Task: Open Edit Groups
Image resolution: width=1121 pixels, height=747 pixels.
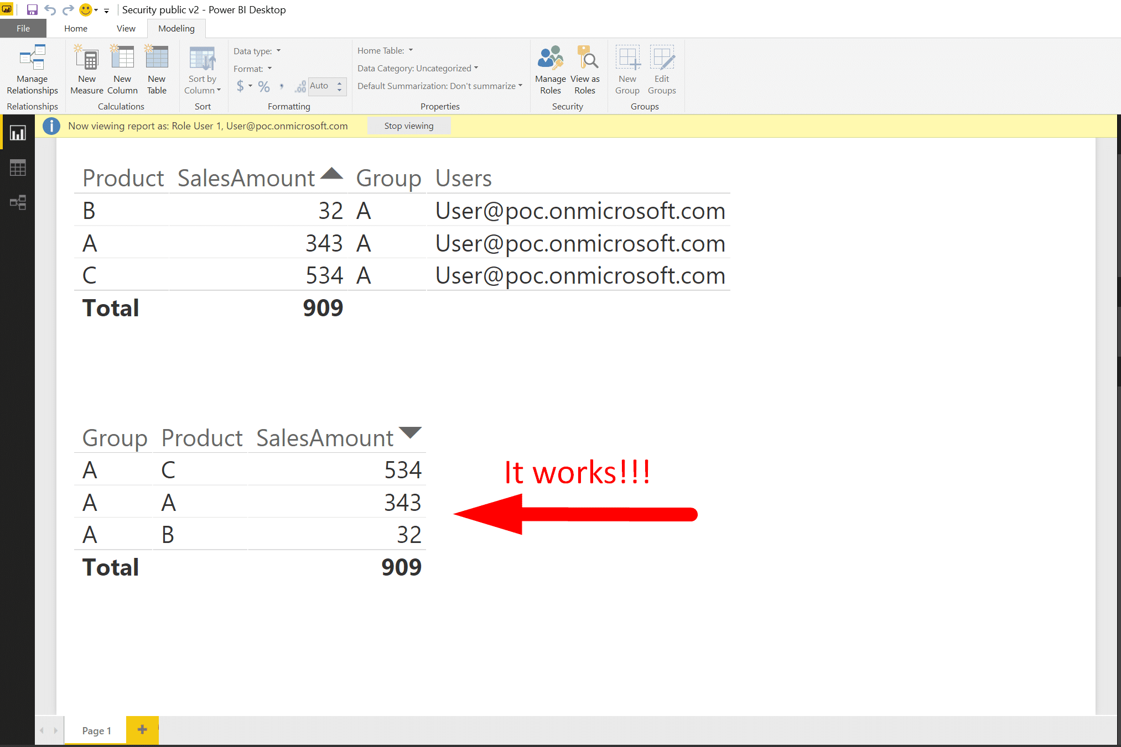Action: point(662,69)
